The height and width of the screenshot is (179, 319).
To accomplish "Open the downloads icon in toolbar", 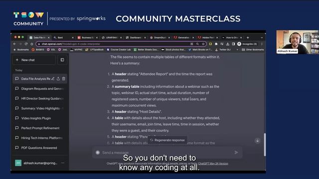I will (228, 44).
